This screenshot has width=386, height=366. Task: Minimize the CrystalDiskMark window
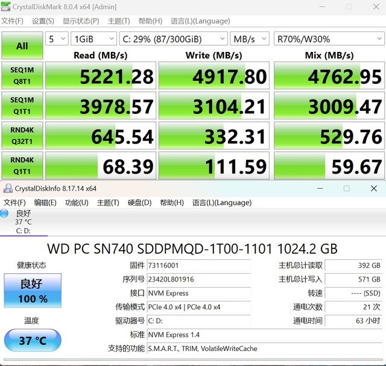click(322, 7)
